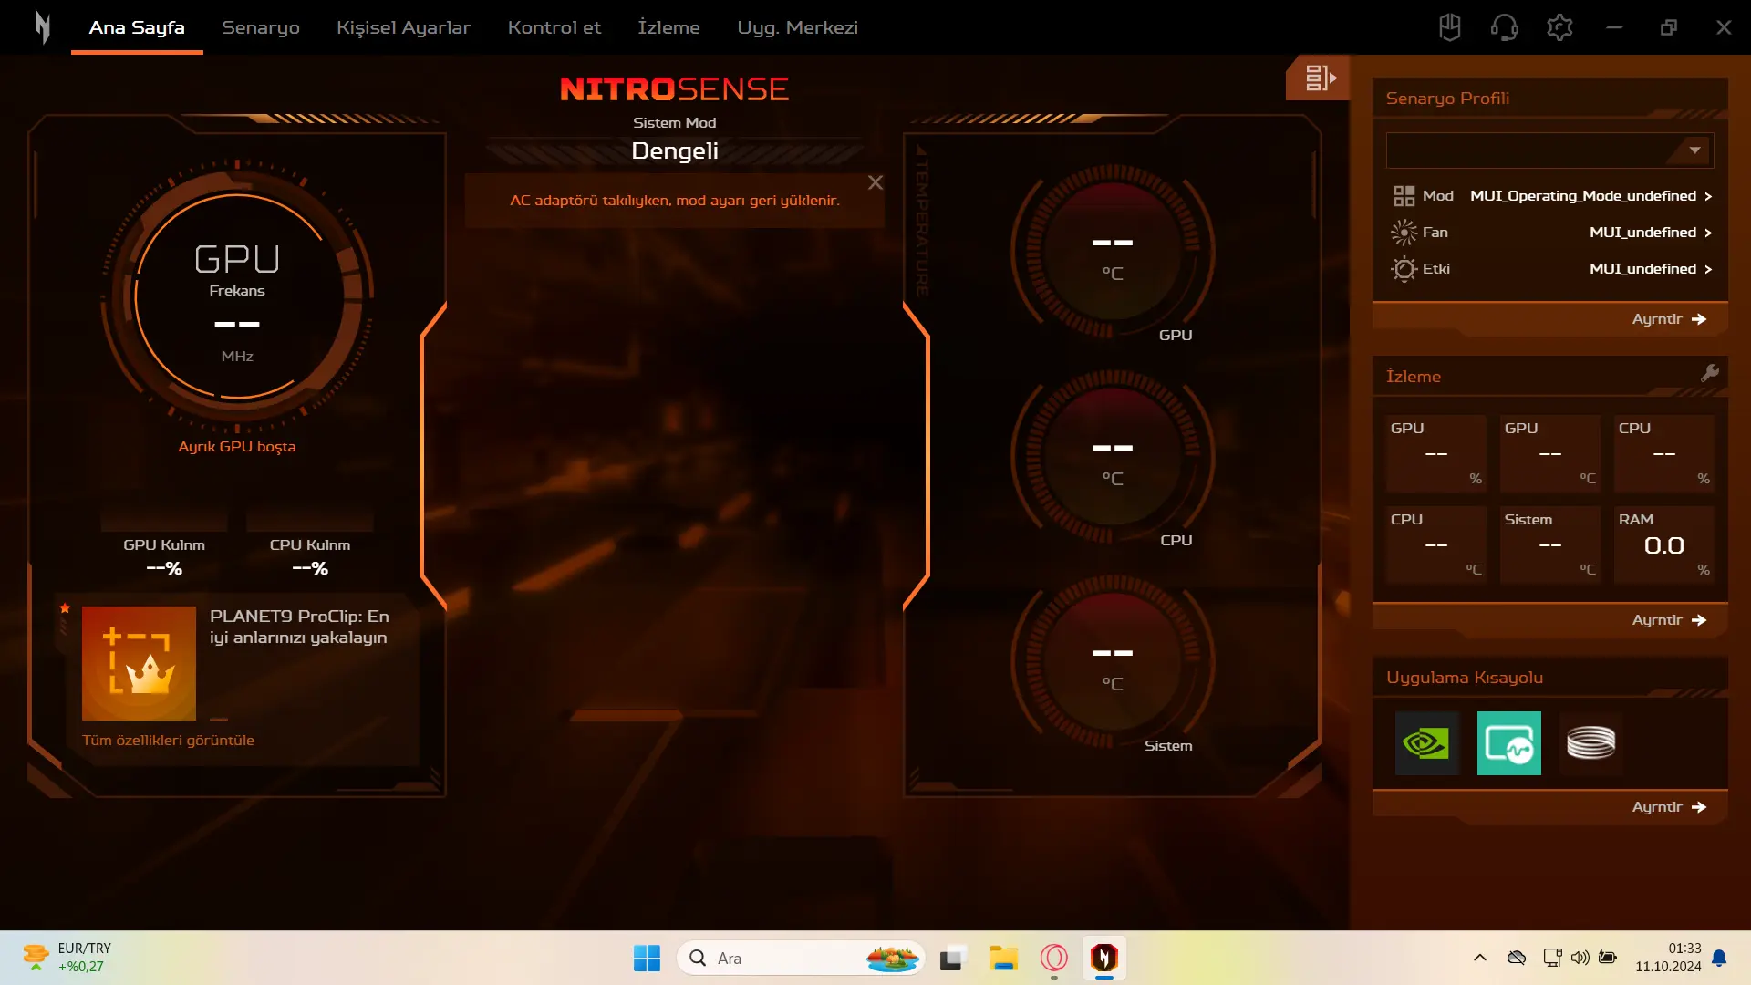Open the Uyg. Merkezi tab

(x=797, y=27)
